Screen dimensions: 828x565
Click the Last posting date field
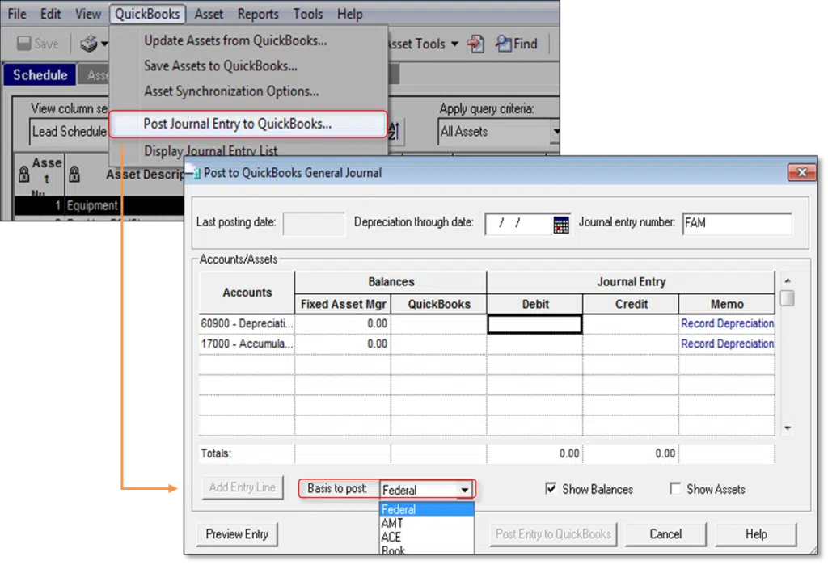pyautogui.click(x=314, y=224)
